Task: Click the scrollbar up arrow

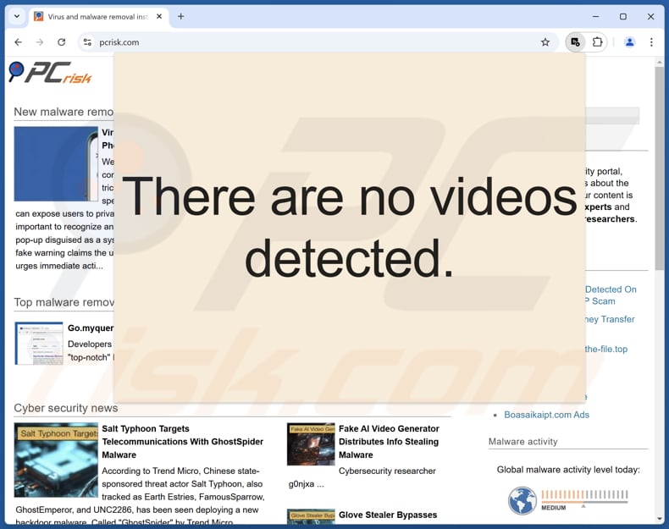Action: coord(660,63)
